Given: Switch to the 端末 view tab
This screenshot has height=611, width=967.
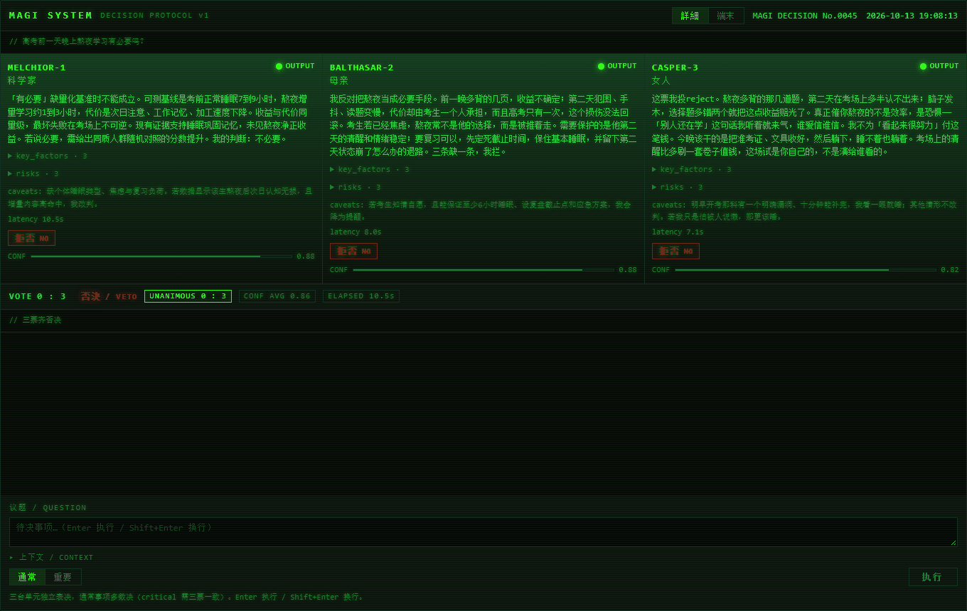Looking at the screenshot, I should [725, 16].
